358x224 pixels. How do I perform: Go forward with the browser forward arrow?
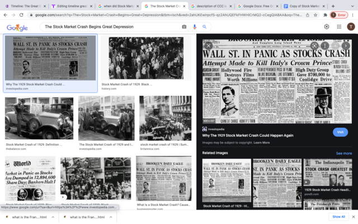13,15
